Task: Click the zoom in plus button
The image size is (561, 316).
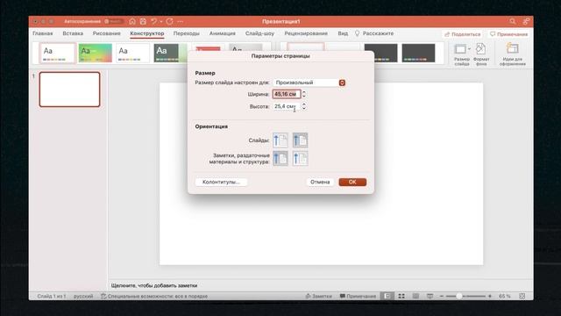Action: pos(490,297)
